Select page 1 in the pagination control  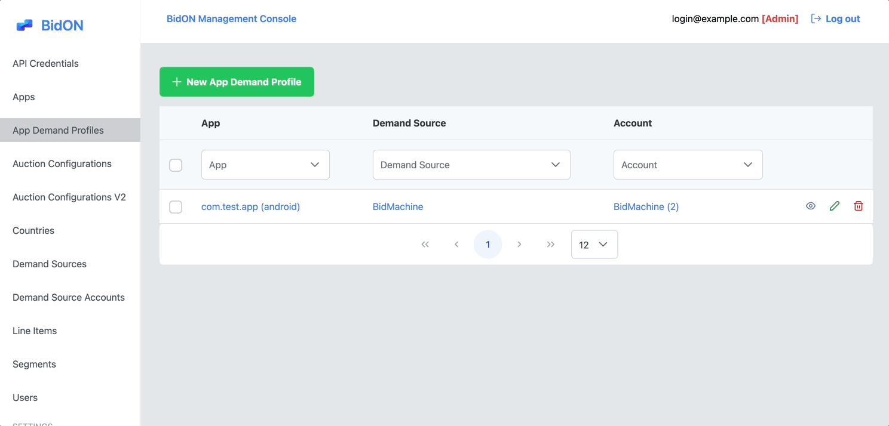pos(488,244)
